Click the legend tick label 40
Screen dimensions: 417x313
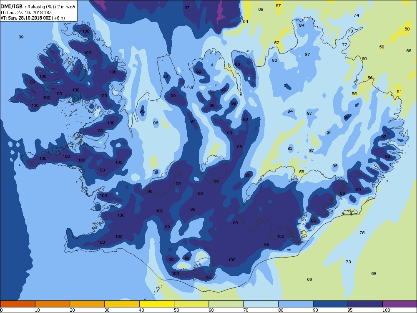pos(142,310)
